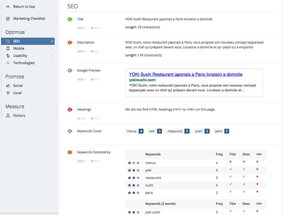Click the orange warning icon beside Keywords Consistency
Viewport: 283px width, 215px height.
point(70,152)
